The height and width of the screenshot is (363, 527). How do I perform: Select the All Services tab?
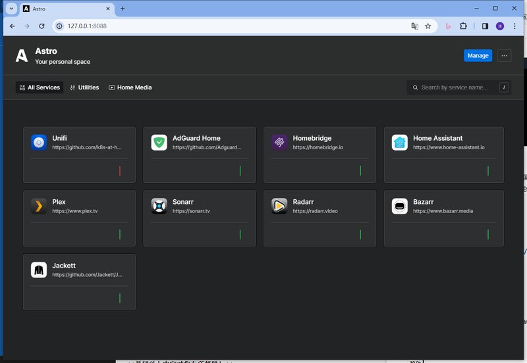[40, 87]
